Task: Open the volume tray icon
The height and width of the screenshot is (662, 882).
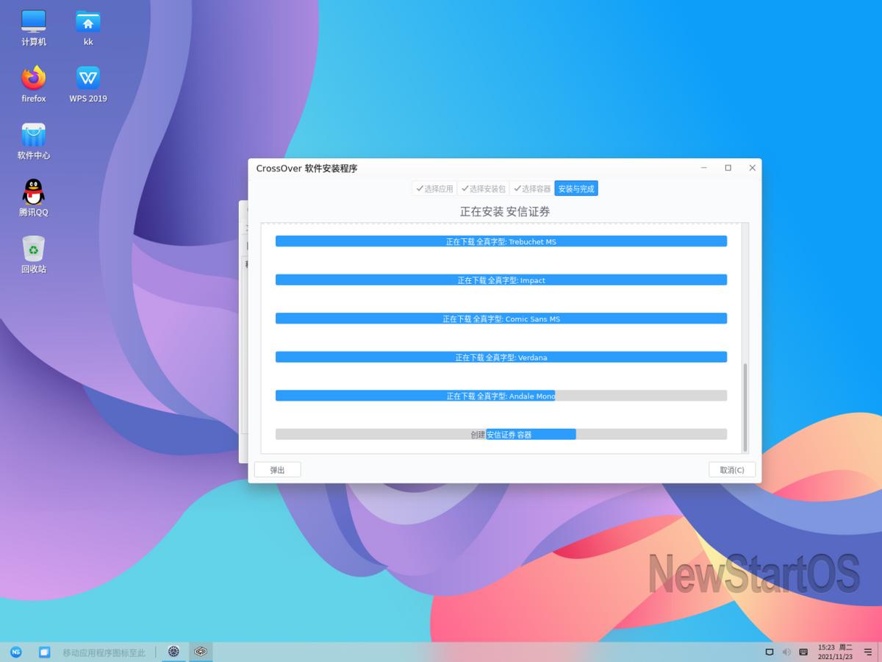Action: [786, 652]
